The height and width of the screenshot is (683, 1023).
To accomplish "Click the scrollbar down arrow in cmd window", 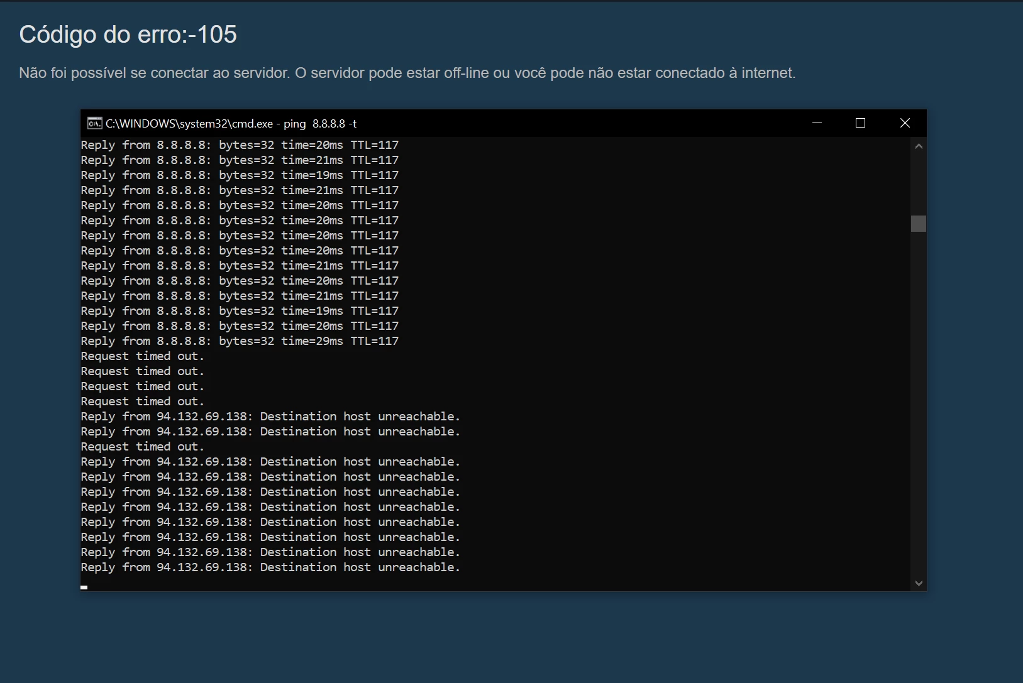I will pos(919,583).
